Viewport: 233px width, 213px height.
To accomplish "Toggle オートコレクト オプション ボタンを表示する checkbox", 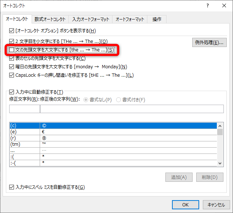I will point(12,31).
